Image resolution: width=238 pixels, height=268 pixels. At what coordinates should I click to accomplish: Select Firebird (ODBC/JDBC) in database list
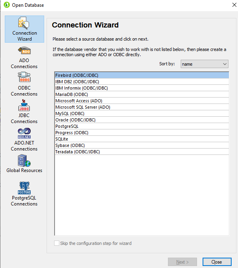coord(142,75)
